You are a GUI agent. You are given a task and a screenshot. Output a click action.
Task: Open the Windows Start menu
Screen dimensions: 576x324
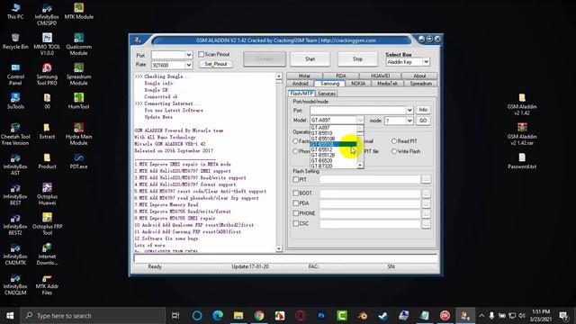[10, 316]
